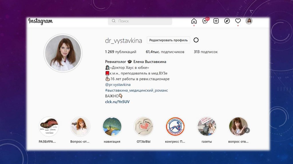Open 61,4тыс. подписчиков followers list
Viewport: 293px width, 164px height.
[165, 52]
